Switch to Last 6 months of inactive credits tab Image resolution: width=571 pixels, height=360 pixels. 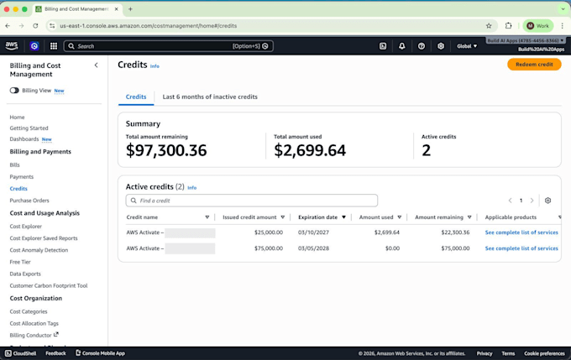tap(210, 97)
